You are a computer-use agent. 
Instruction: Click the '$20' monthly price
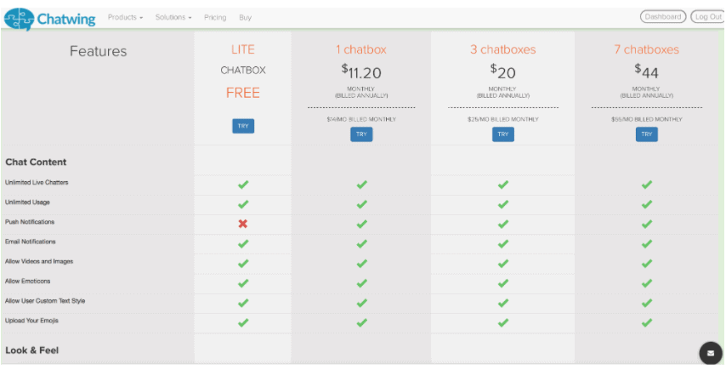point(502,71)
